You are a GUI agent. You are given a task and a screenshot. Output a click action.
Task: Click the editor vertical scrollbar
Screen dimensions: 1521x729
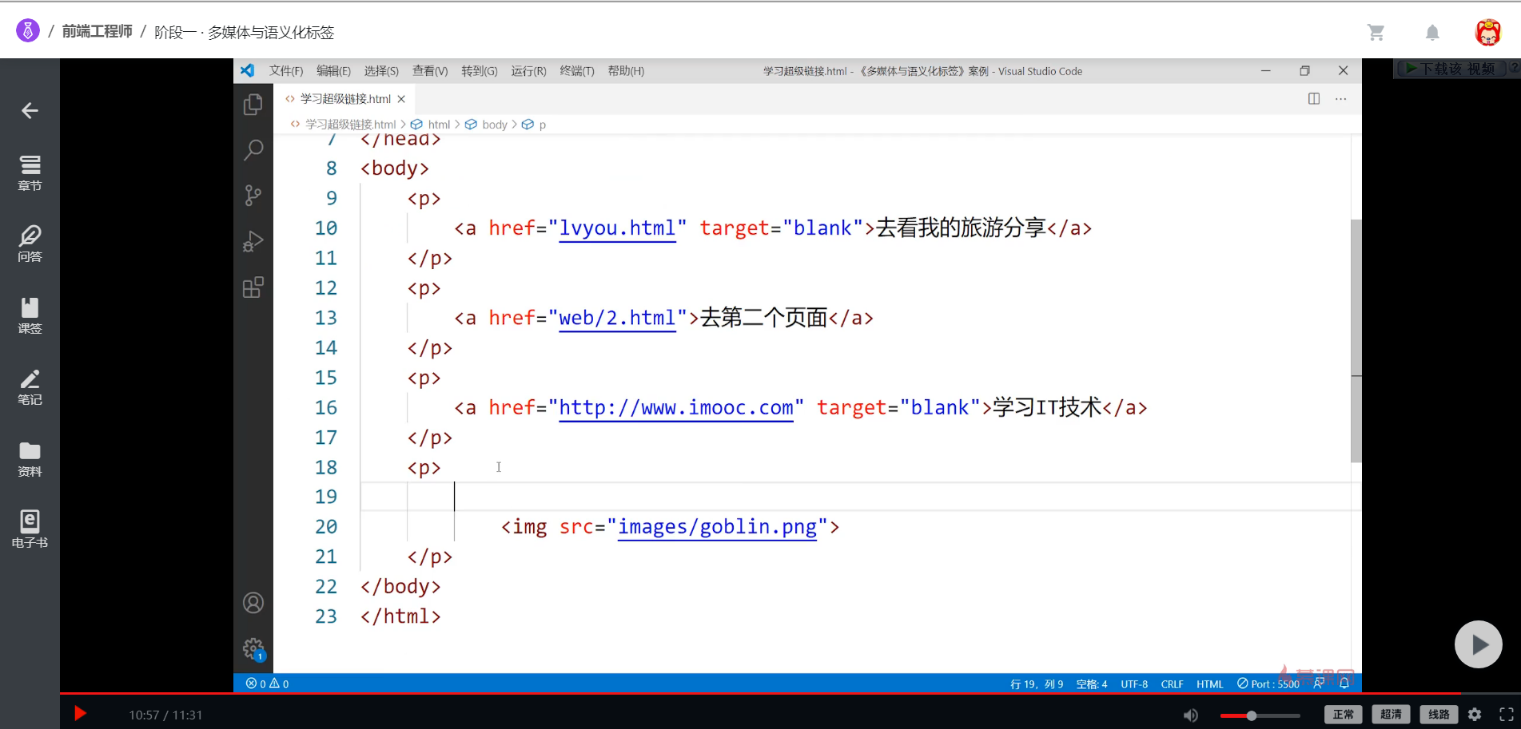tap(1356, 341)
